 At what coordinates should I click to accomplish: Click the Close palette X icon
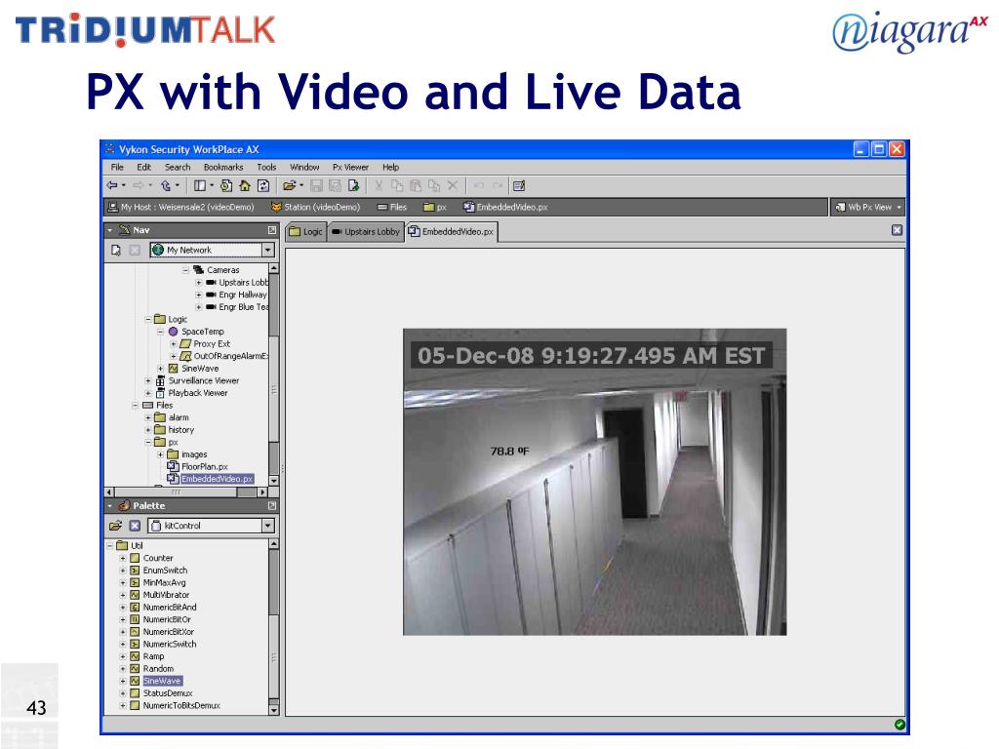135,526
